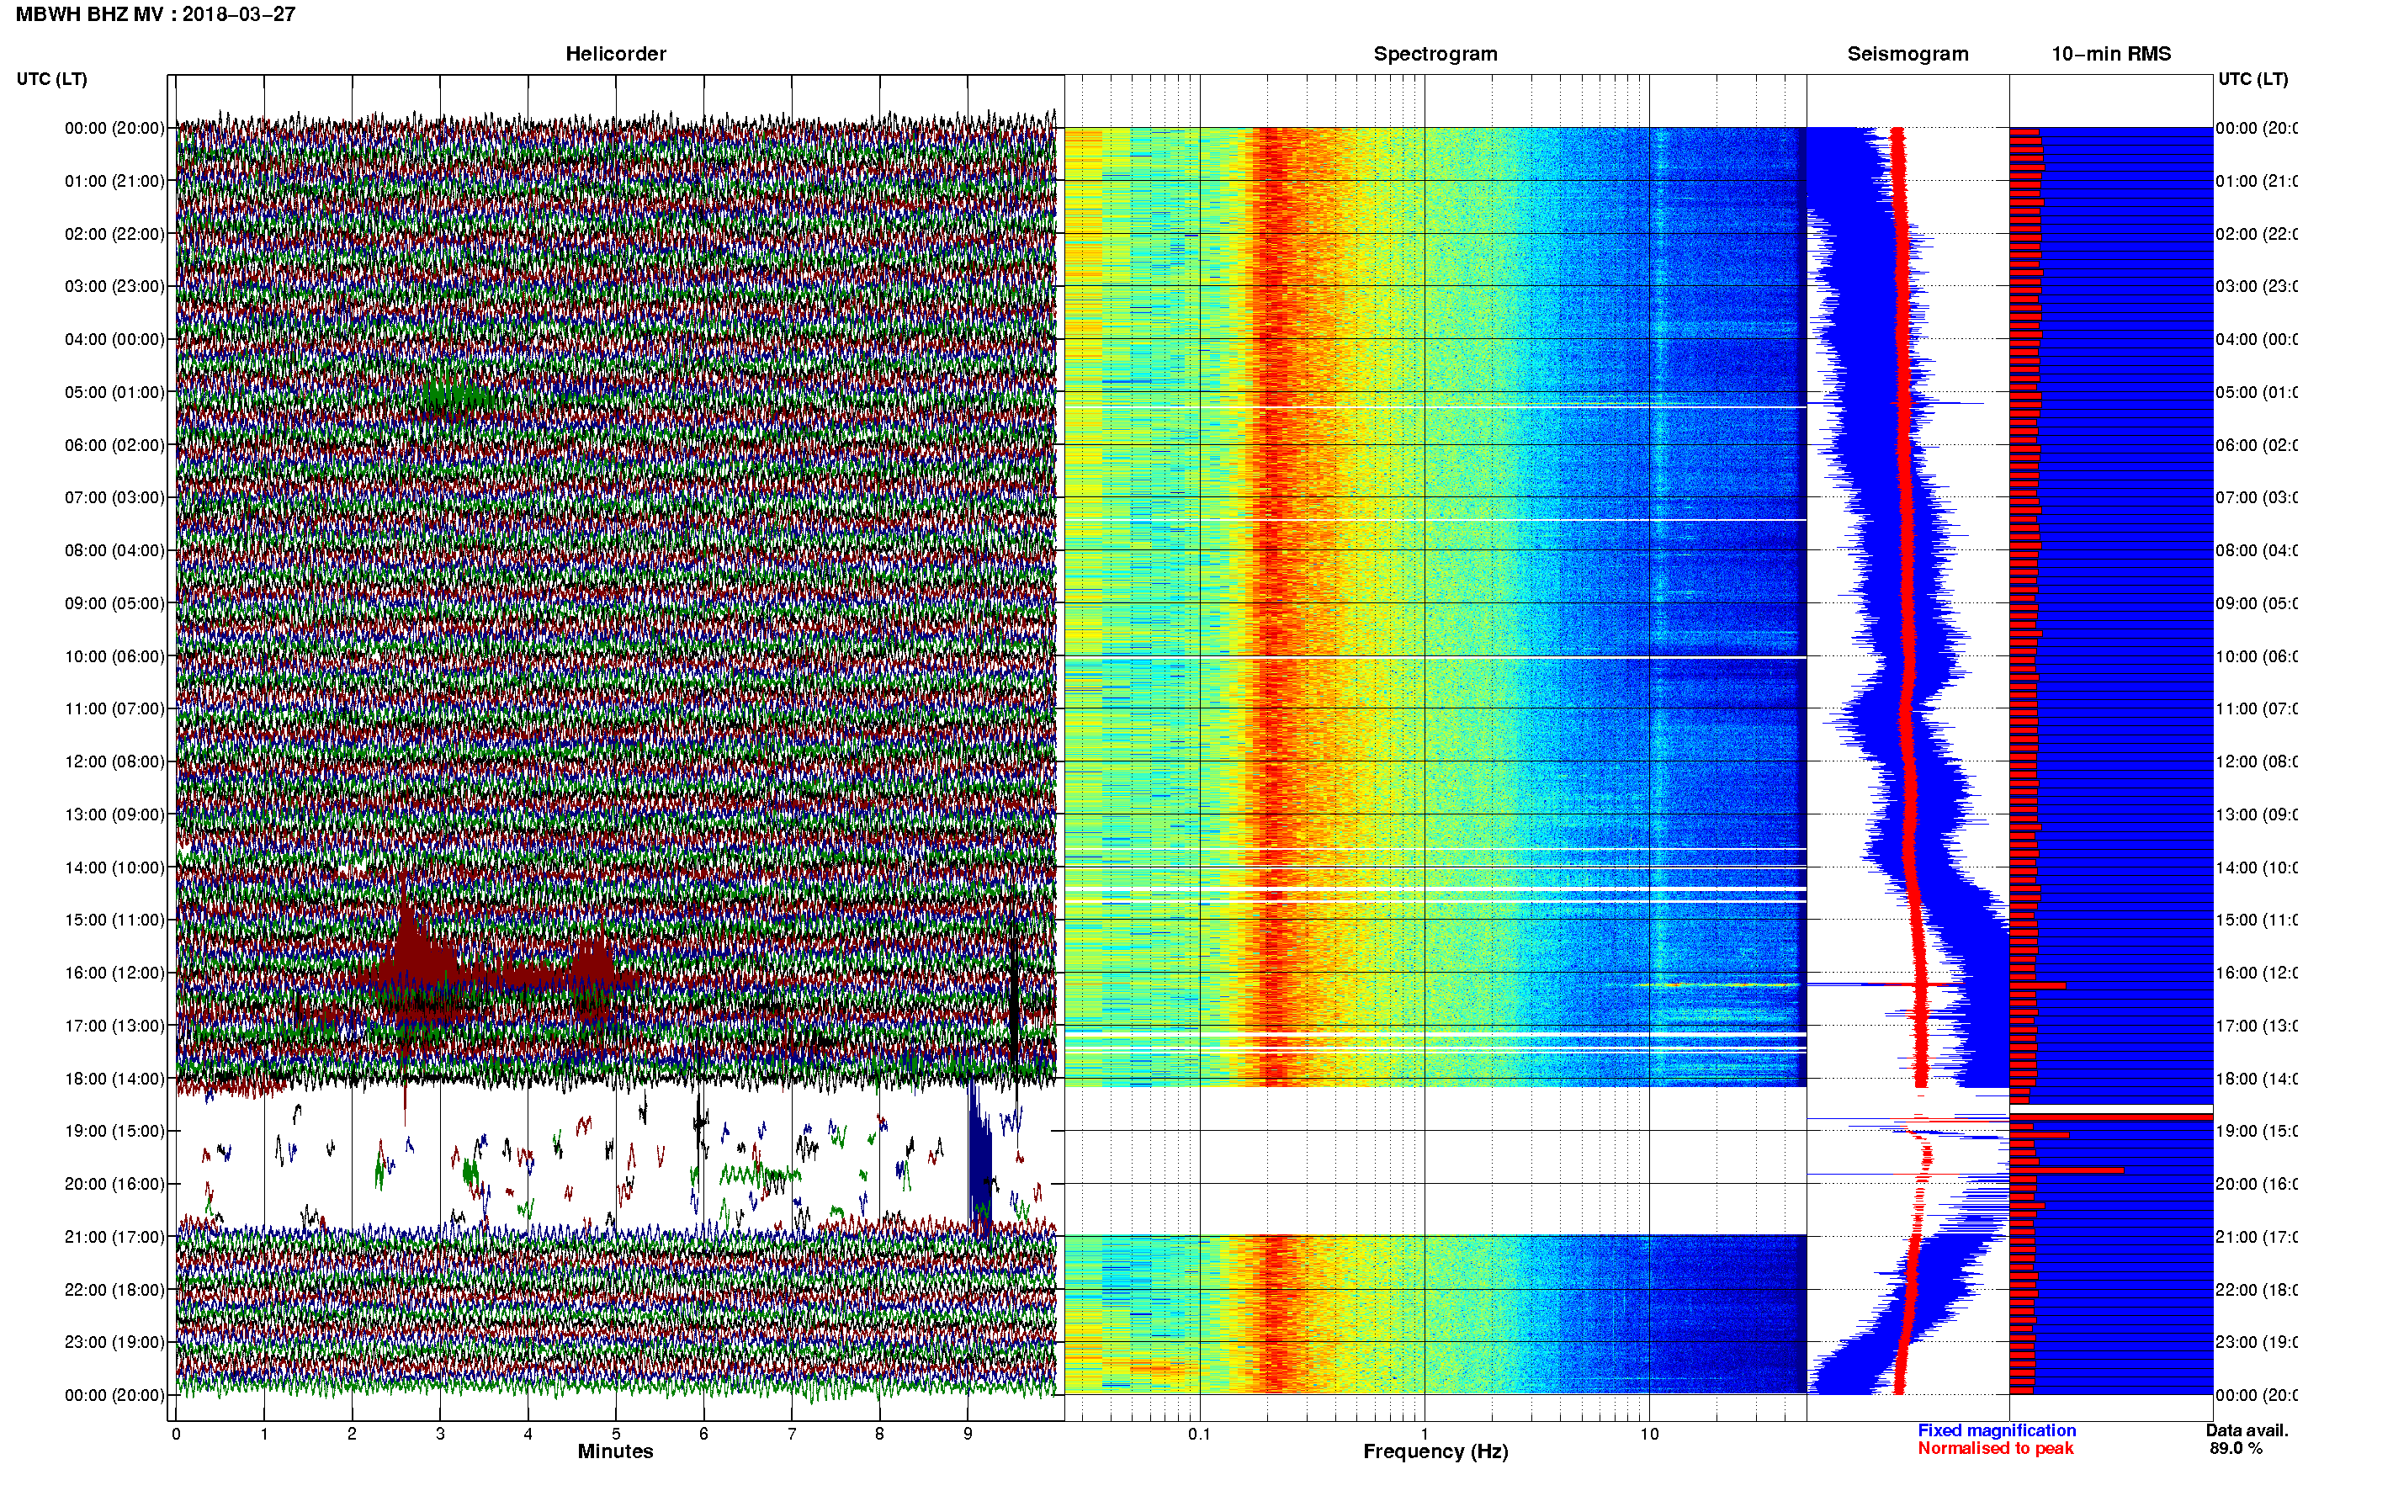Click the left '09:00 (05:00)' time label

(x=114, y=603)
